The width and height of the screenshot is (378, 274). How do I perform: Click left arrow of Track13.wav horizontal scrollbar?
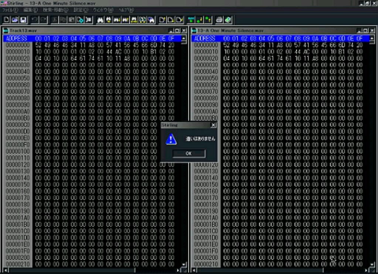coord(6,270)
